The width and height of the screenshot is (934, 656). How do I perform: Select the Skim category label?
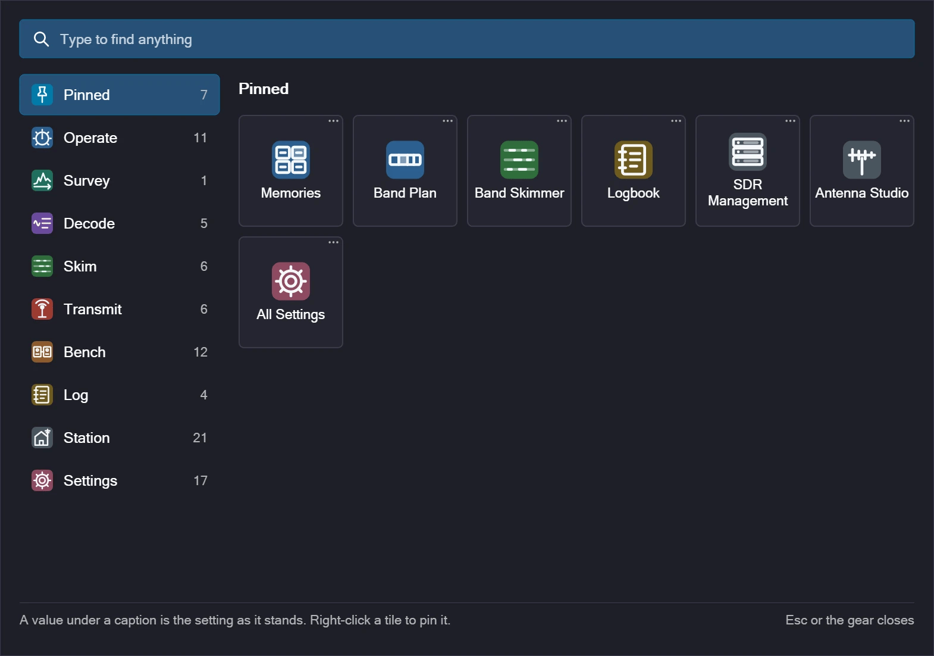click(80, 266)
